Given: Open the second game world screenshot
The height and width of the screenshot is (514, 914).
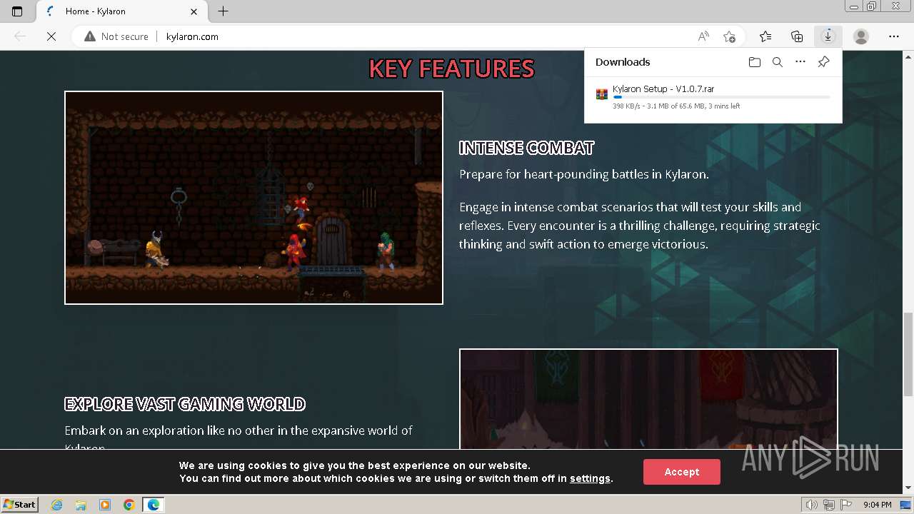Looking at the screenshot, I should coord(648,398).
